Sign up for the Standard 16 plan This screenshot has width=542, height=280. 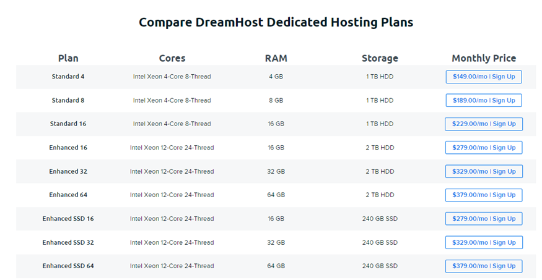click(484, 124)
